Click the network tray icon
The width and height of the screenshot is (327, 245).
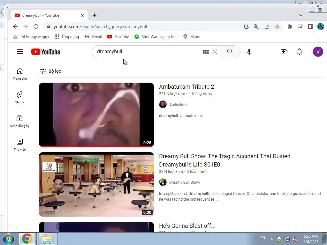coord(287,239)
